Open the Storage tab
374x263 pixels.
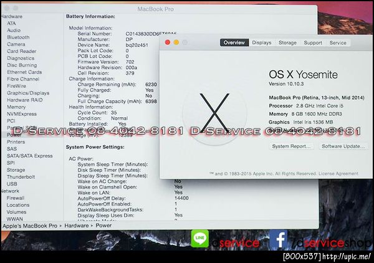[x=287, y=42]
